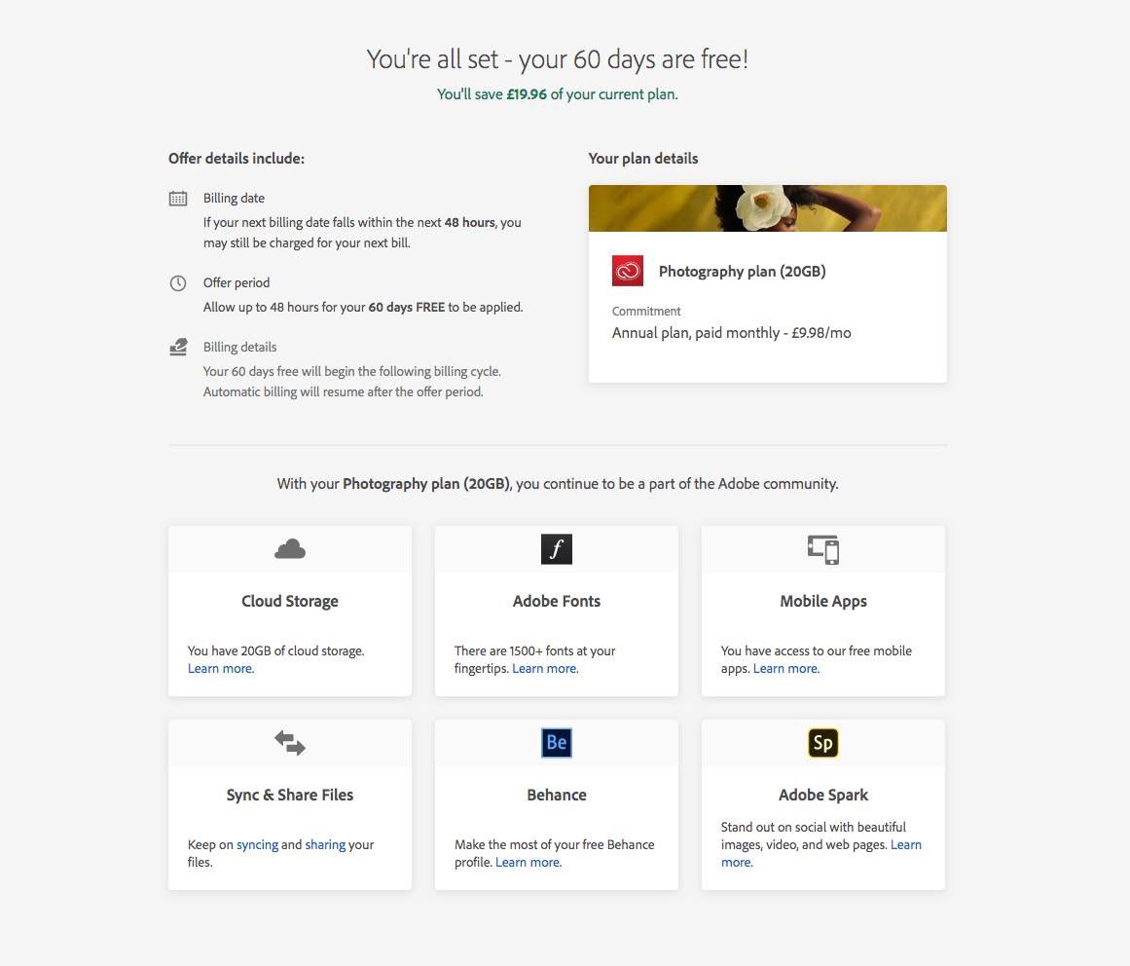Open Learn more under Mobile Apps
This screenshot has height=966, width=1130.
(x=786, y=668)
